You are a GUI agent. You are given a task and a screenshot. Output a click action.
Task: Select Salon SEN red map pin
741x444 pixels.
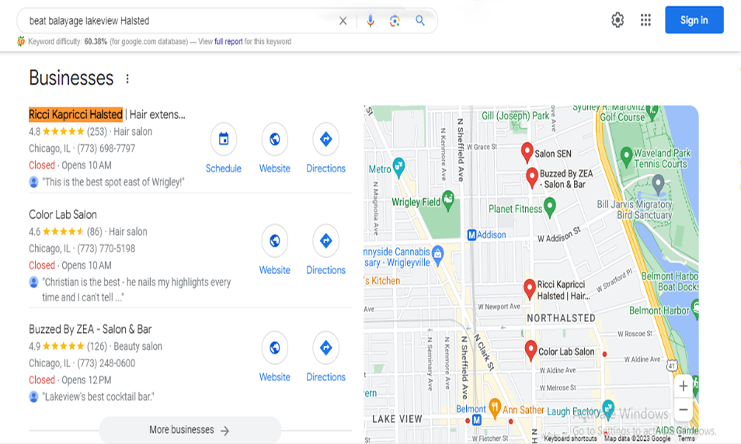[x=527, y=151]
